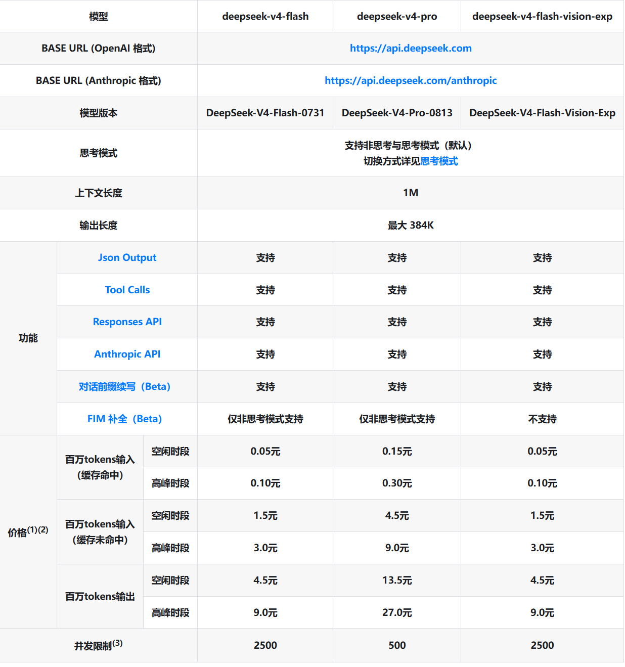625x667 pixels.
Task: Select the BASE URL (Anthropic 格式) label
Action: 99,81
